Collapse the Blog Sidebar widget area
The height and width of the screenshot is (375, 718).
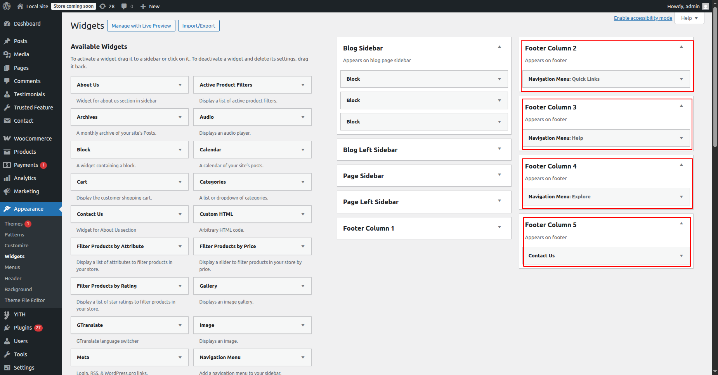499,47
